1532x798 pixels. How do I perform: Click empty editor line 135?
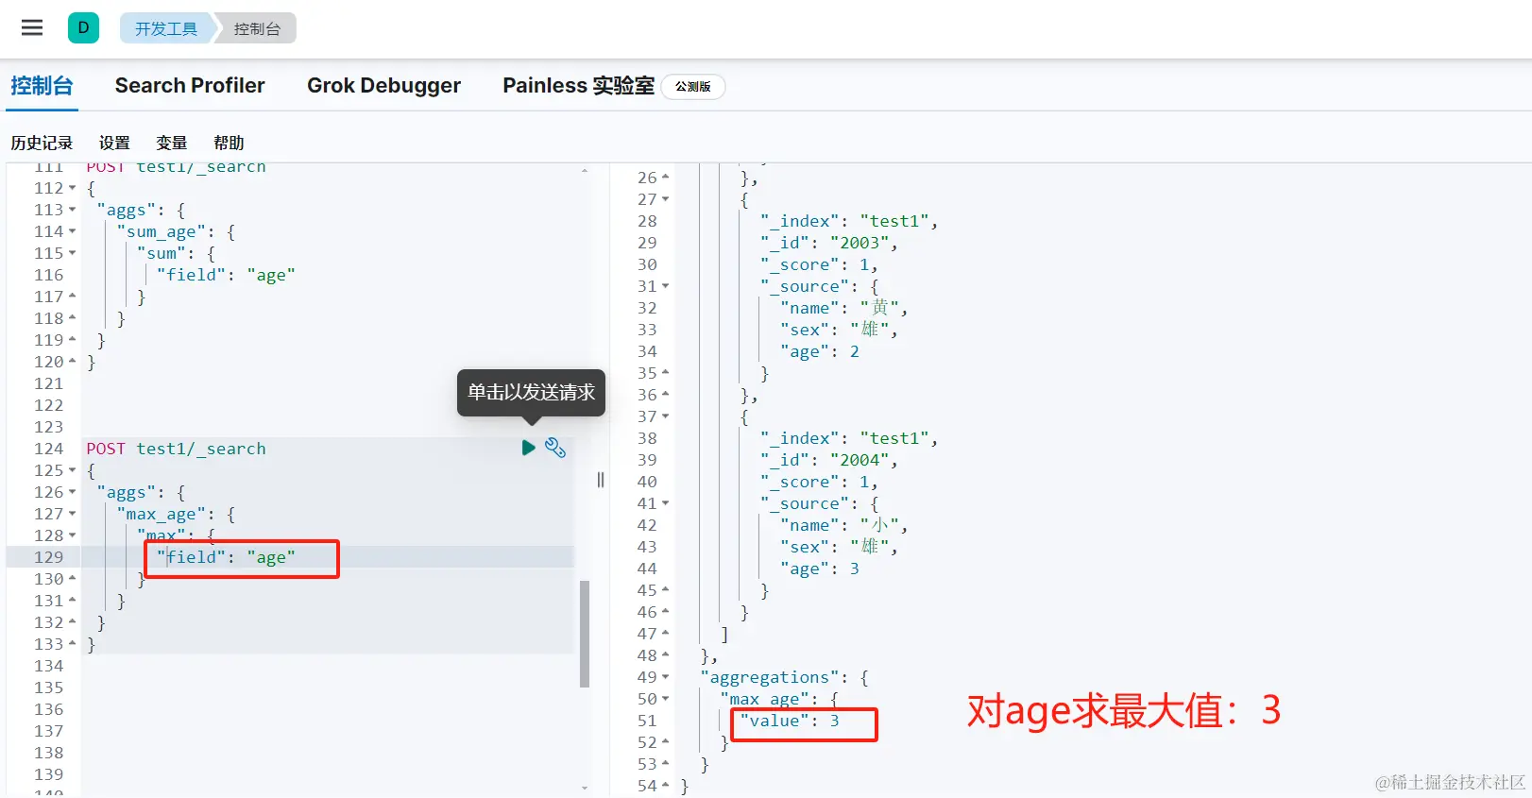(x=327, y=688)
